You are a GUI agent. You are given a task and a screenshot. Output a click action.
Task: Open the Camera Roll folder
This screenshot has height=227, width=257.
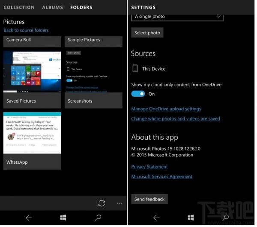32,42
